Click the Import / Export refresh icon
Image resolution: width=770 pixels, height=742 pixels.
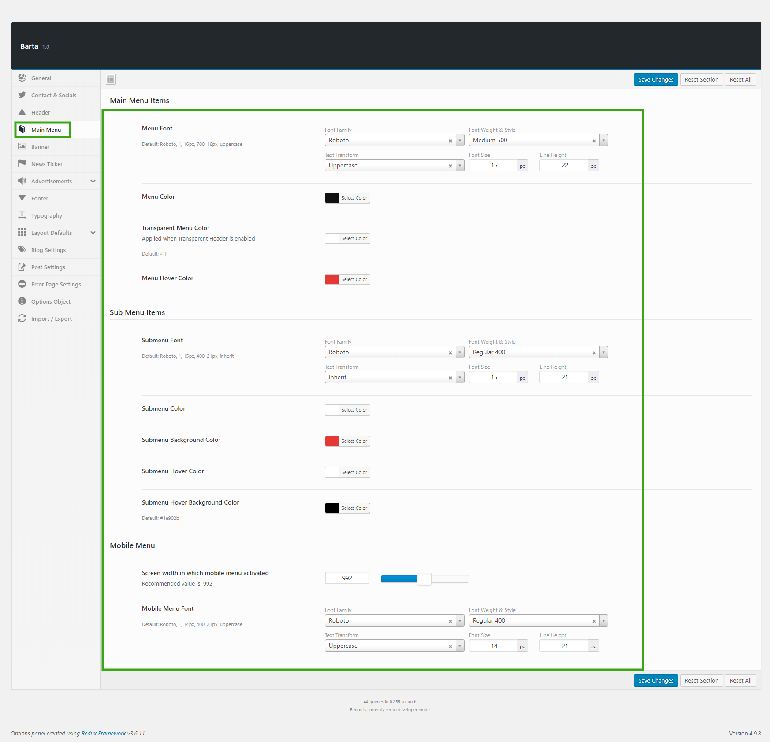[22, 319]
